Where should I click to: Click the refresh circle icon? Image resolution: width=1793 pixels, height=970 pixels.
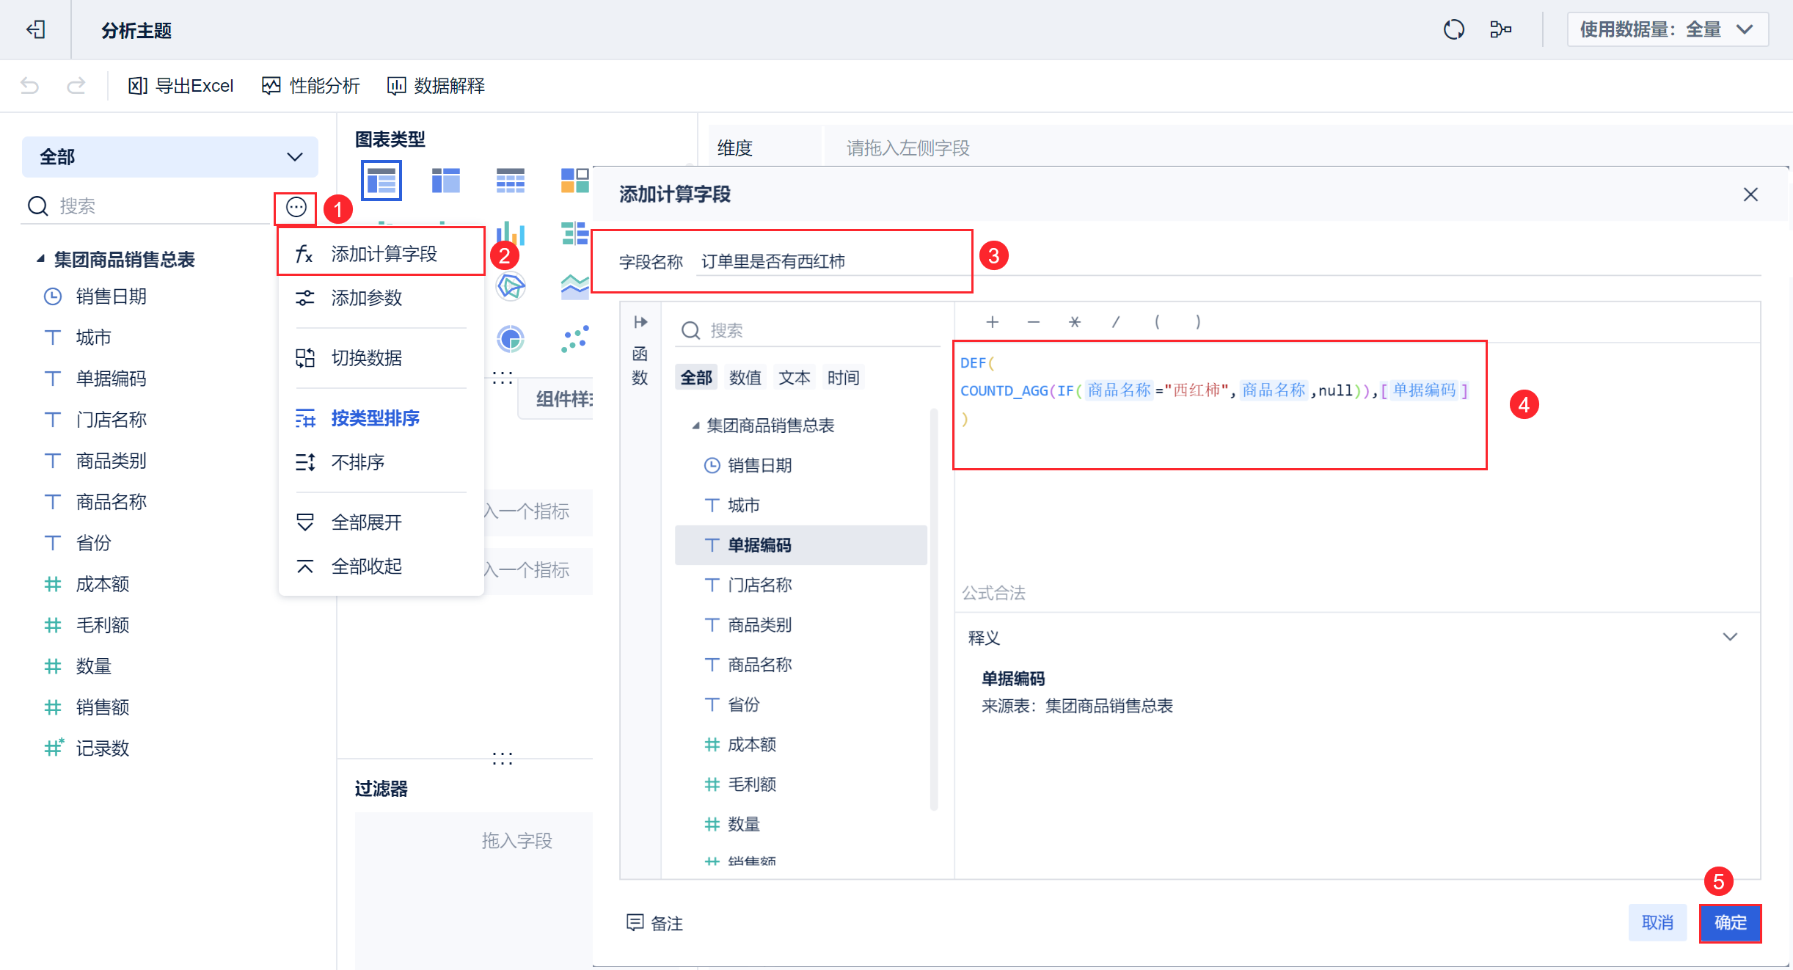click(x=1453, y=29)
